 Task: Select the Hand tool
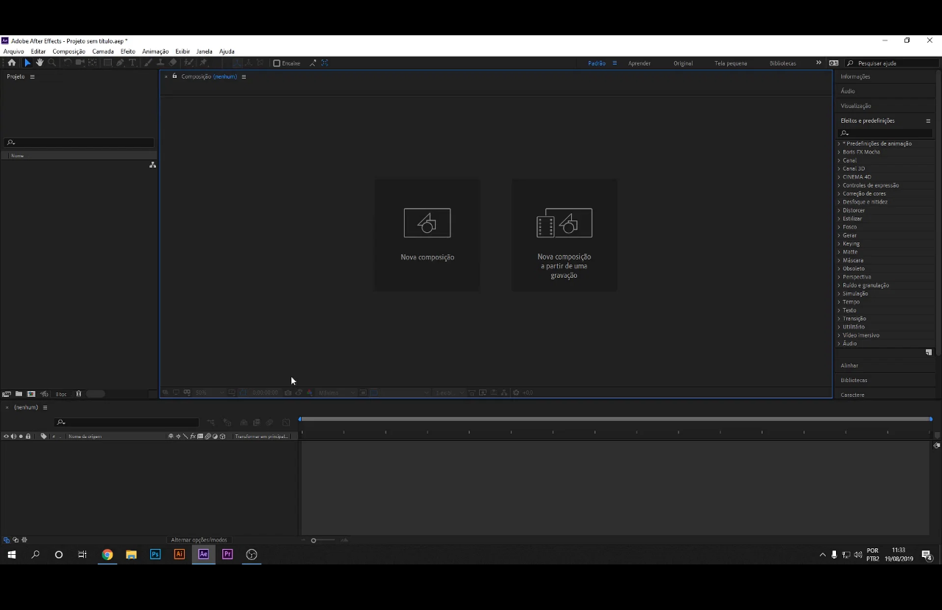click(x=40, y=62)
